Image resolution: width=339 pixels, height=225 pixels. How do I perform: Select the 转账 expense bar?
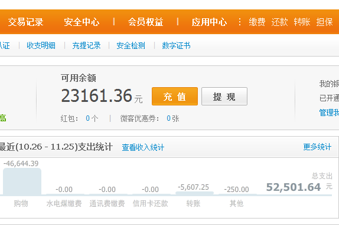[194, 193]
